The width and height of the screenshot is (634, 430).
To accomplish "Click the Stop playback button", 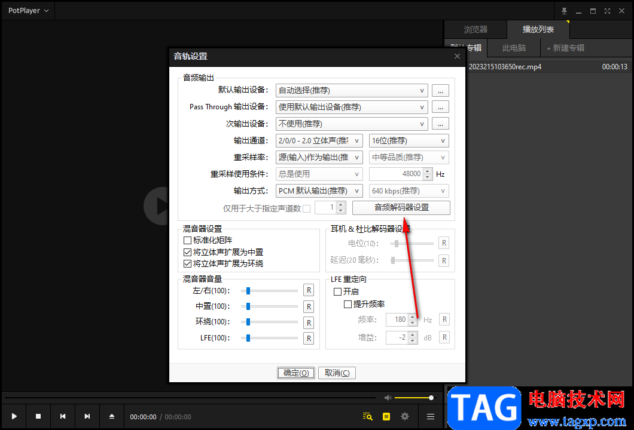I will [x=38, y=416].
